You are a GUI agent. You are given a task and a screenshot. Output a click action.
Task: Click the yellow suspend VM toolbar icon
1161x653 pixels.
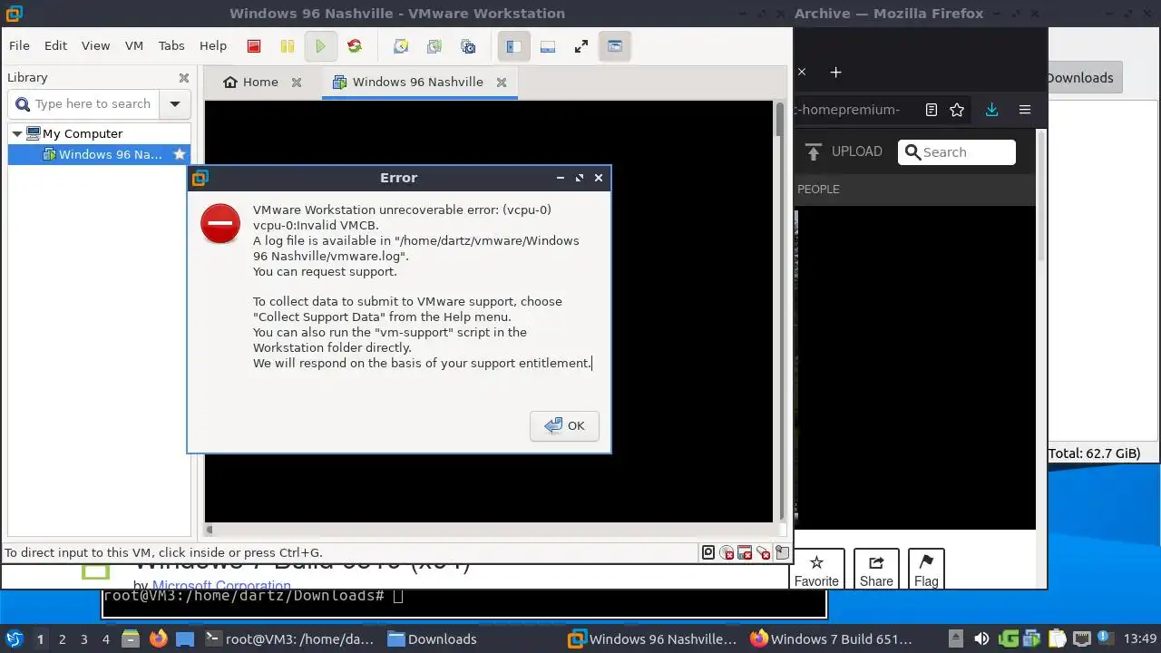click(x=287, y=46)
